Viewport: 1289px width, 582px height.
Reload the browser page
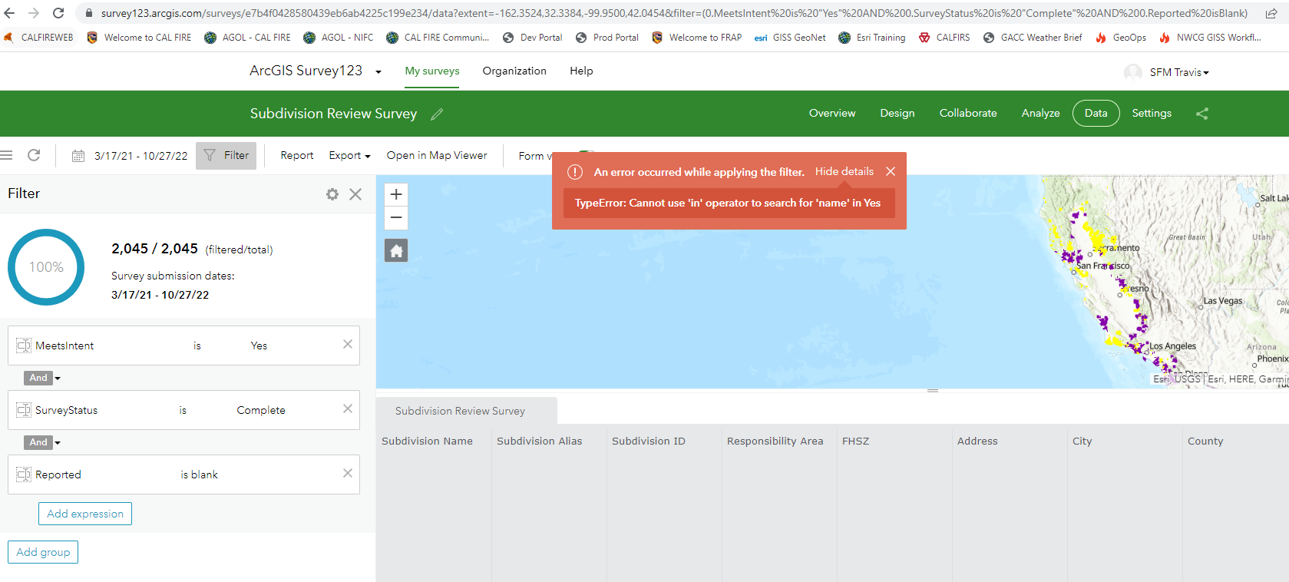(x=58, y=13)
